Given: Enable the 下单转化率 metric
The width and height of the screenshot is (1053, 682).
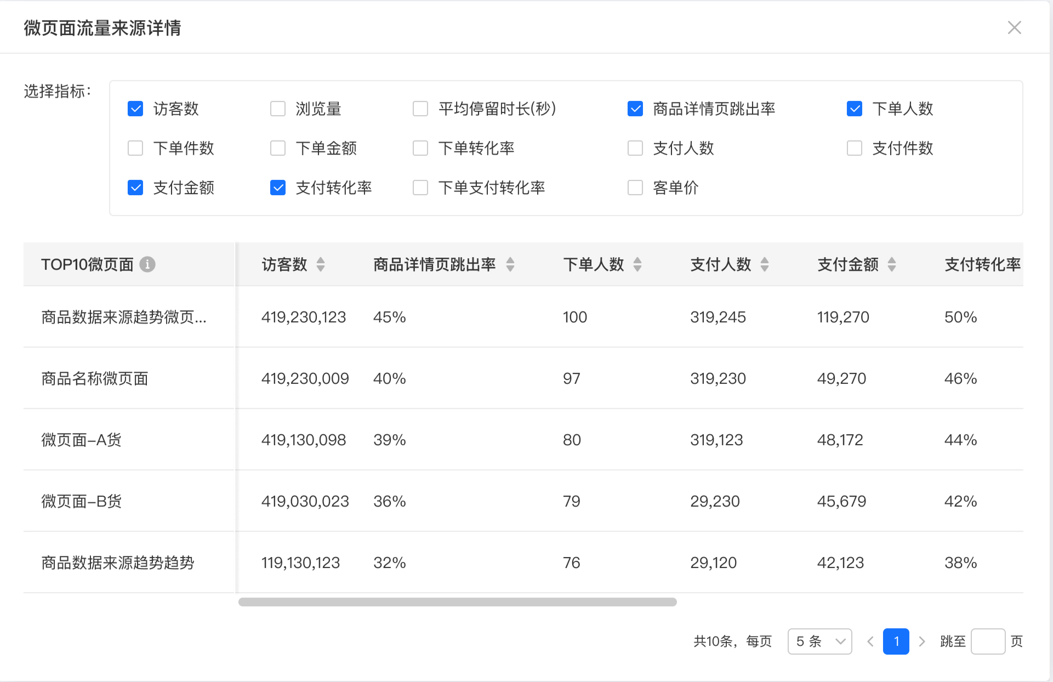Looking at the screenshot, I should point(420,148).
